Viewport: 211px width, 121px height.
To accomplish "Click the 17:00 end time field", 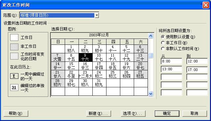I will [197, 69].
